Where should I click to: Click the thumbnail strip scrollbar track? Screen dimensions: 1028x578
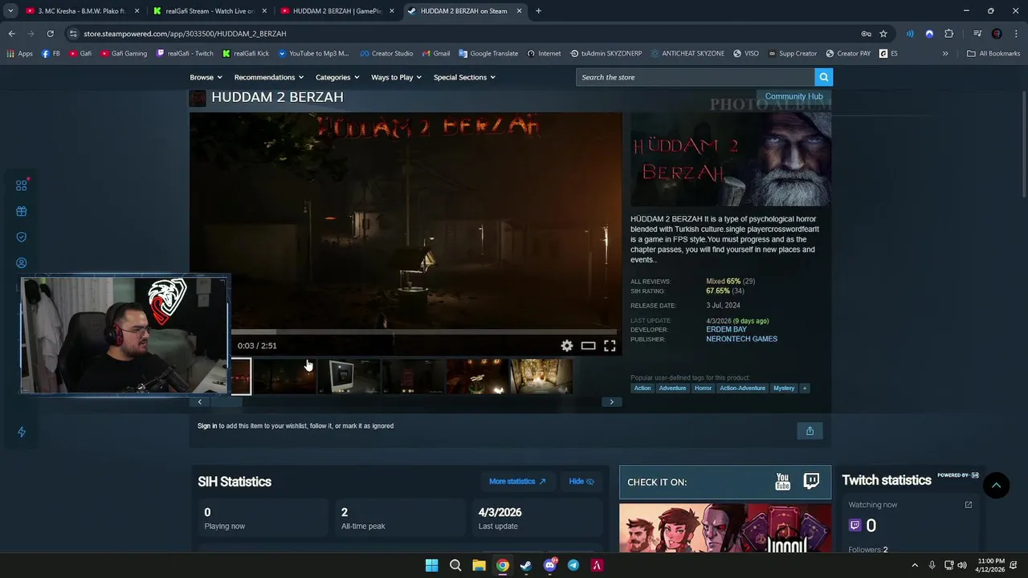click(x=406, y=401)
